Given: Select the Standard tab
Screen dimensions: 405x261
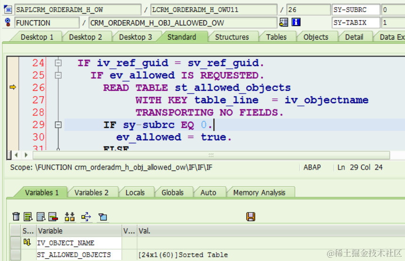Looking at the screenshot, I should 182,37.
